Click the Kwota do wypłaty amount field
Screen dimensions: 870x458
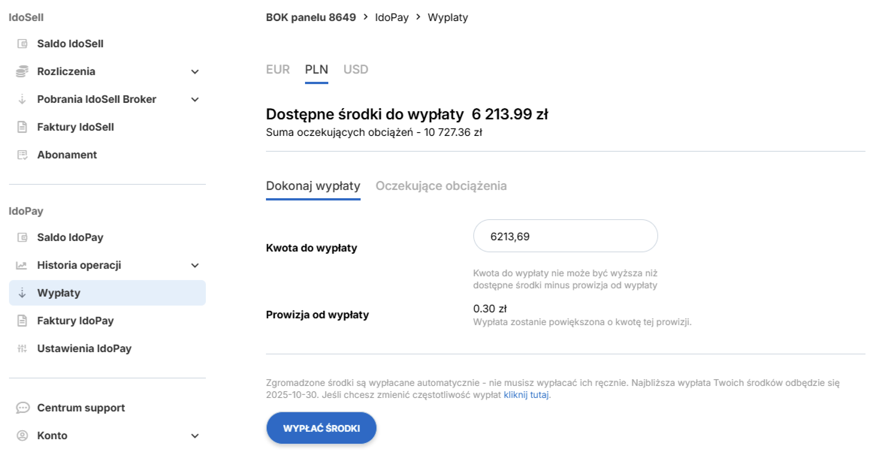click(565, 236)
